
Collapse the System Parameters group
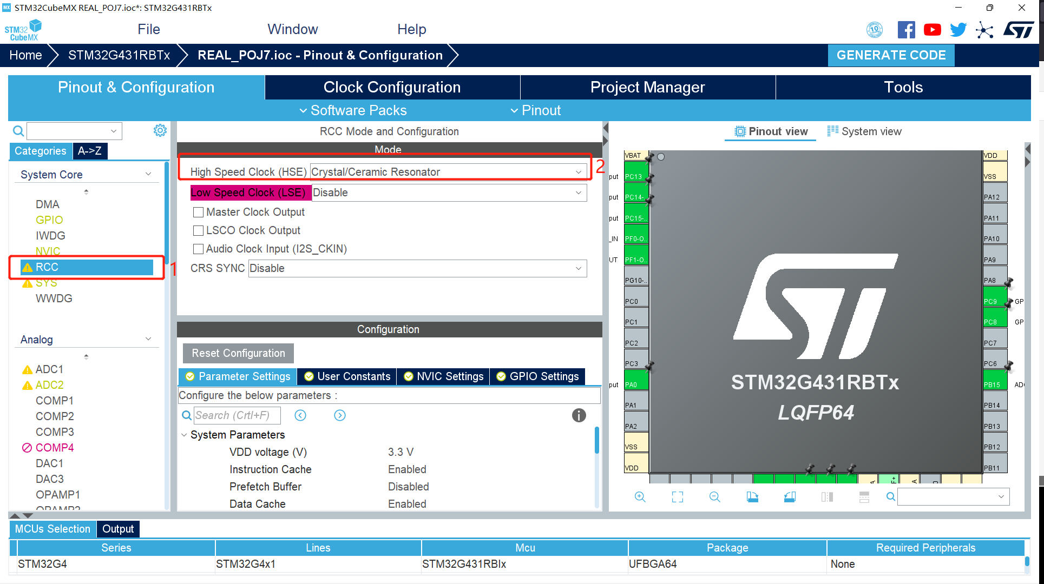tap(184, 435)
